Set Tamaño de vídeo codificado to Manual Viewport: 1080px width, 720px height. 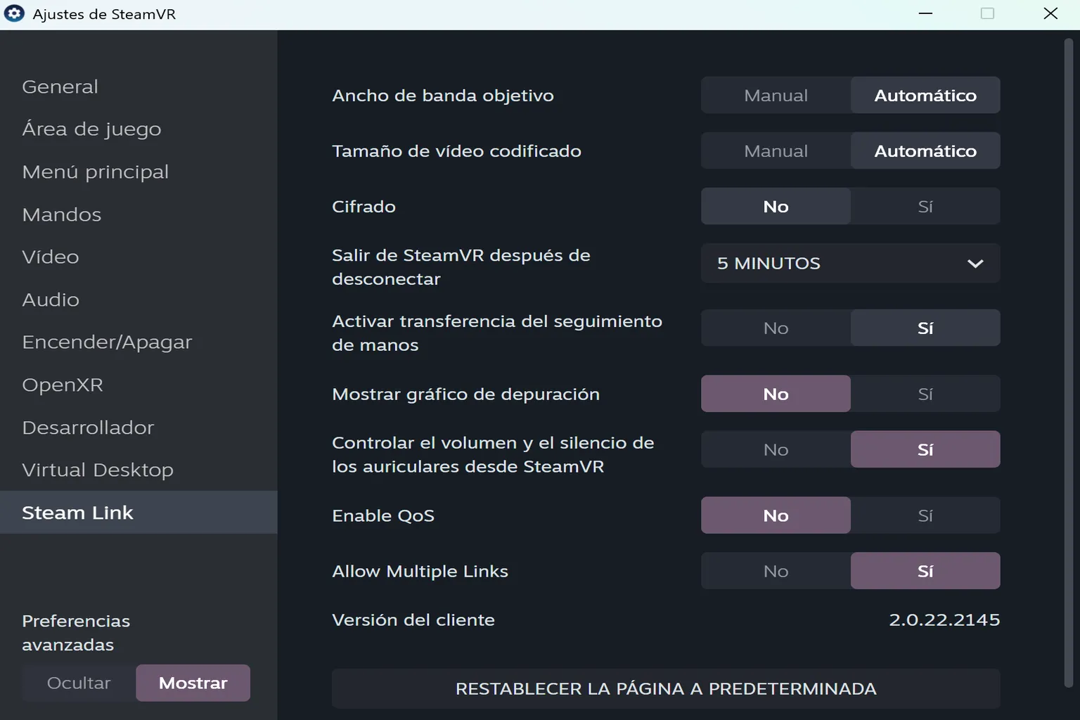click(776, 150)
